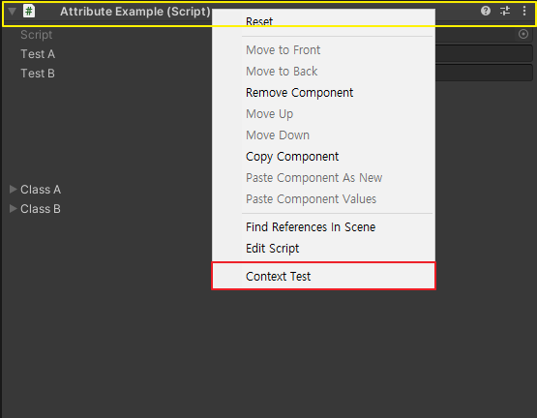Select Remove Component in context menu
This screenshot has width=537, height=418.
323,93
